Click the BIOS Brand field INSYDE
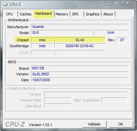137x131 pixels. (80, 68)
